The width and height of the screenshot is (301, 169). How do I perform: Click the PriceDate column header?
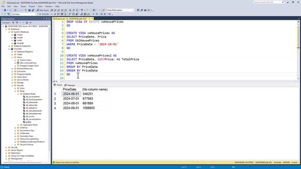[70, 90]
